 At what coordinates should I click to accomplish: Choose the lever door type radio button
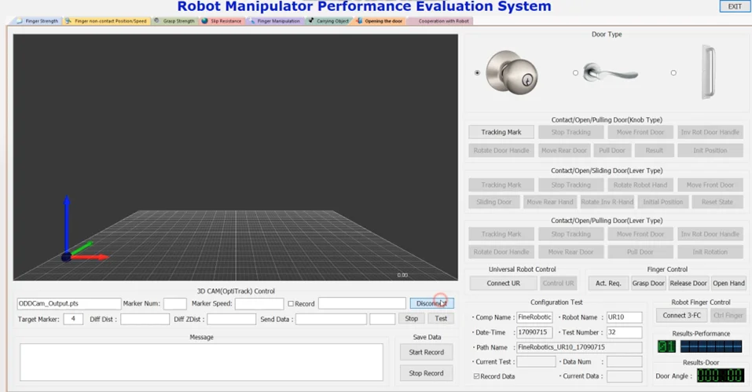[x=575, y=73]
